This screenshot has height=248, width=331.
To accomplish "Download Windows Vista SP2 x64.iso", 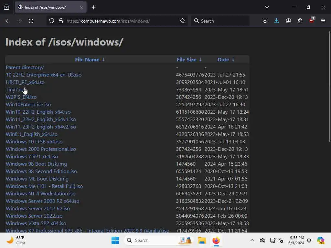I will coord(36,223).
